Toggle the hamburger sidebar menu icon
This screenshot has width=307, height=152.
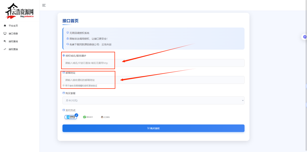tap(44, 5)
